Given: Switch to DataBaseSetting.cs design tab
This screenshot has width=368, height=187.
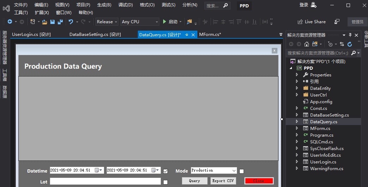Looking at the screenshot, I should click(95, 35).
